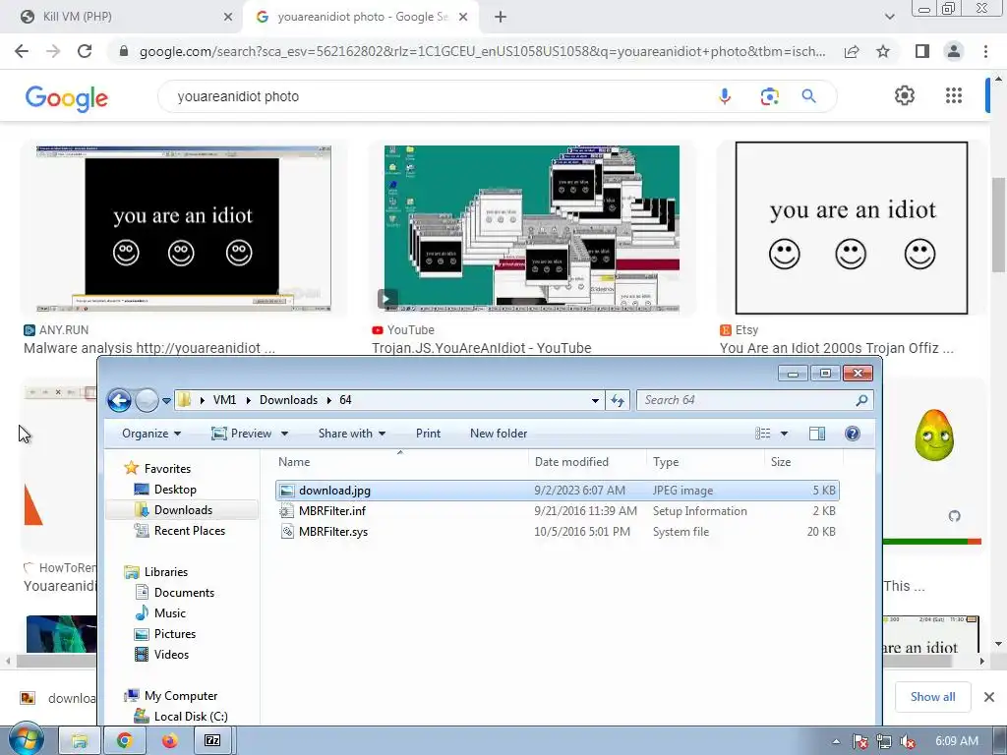
Task: Sort by Name column header
Action: (x=401, y=462)
